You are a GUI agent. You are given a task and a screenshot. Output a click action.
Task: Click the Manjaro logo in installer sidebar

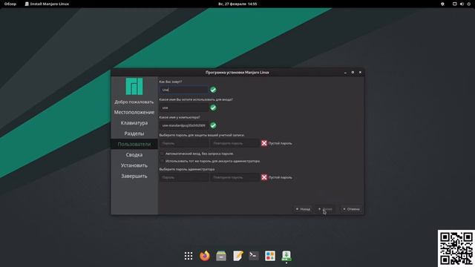tap(134, 86)
